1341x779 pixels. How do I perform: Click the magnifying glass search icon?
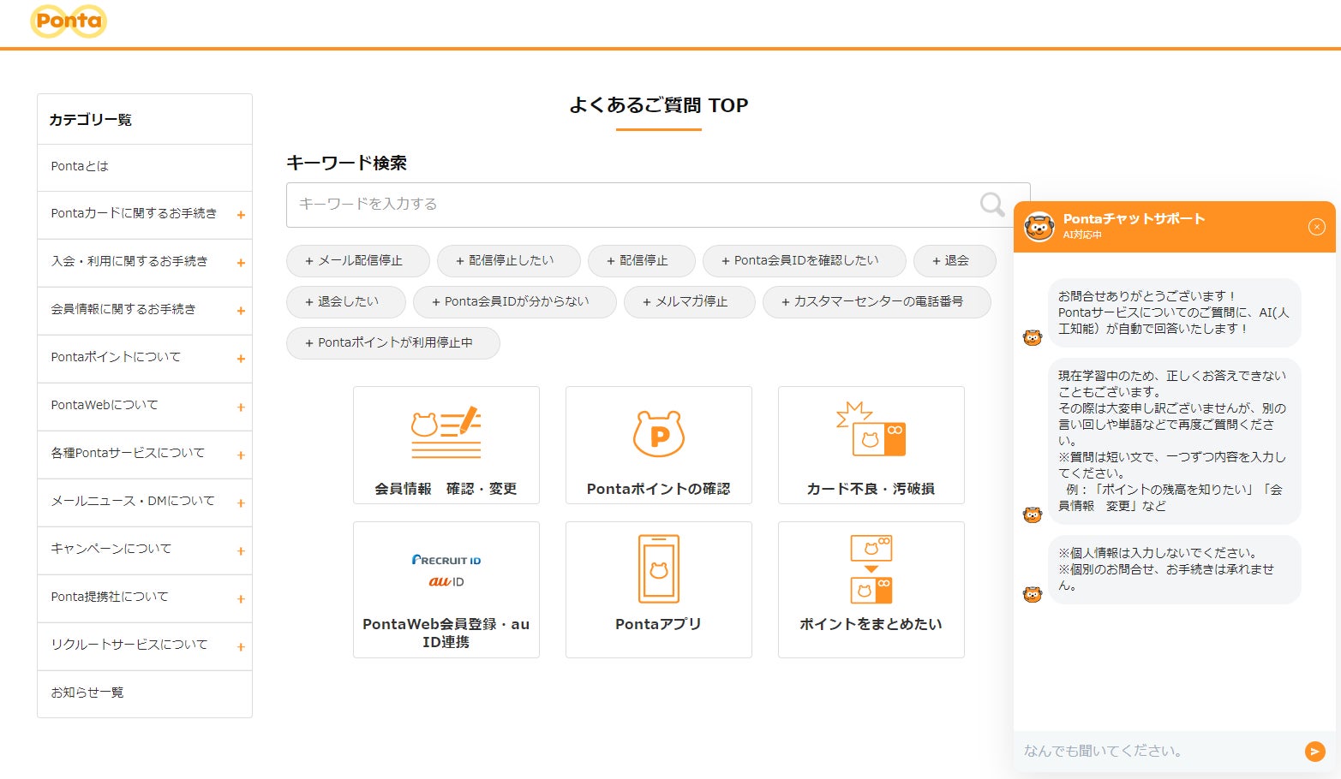click(991, 205)
